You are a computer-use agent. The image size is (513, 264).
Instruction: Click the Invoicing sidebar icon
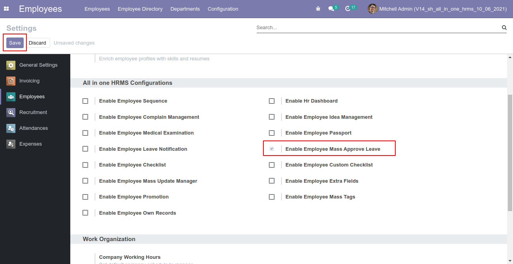point(11,81)
